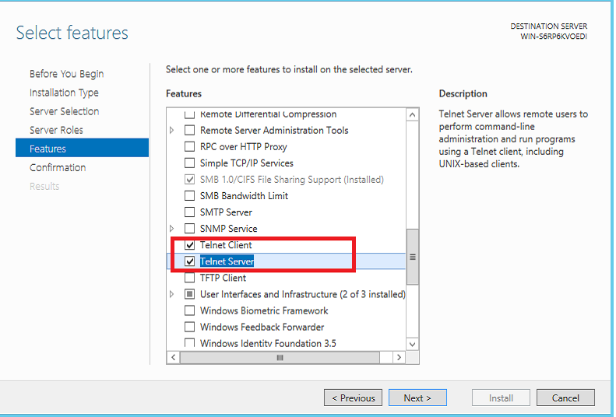This screenshot has width=616, height=417.
Task: Click the scroll down arrow of features list
Action: pos(412,345)
